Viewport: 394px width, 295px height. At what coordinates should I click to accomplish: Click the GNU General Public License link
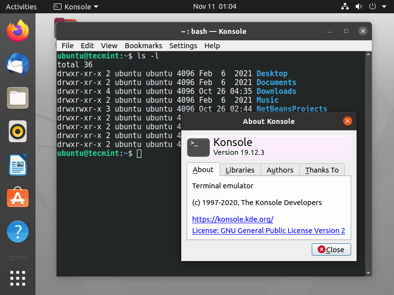click(268, 231)
